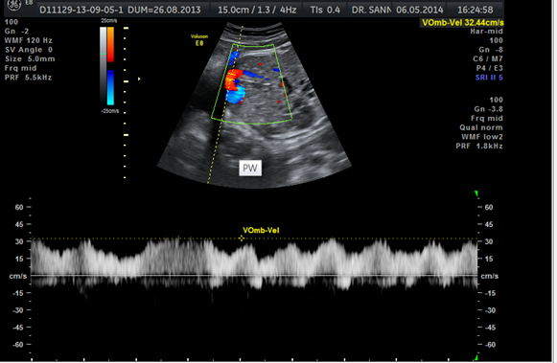
Task: Click the red flow in the color box
Action: point(233,79)
